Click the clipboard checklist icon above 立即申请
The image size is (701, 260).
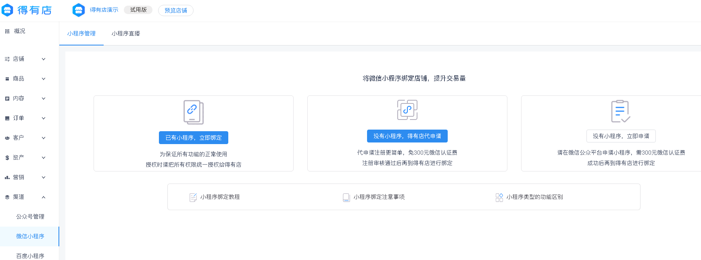621,111
